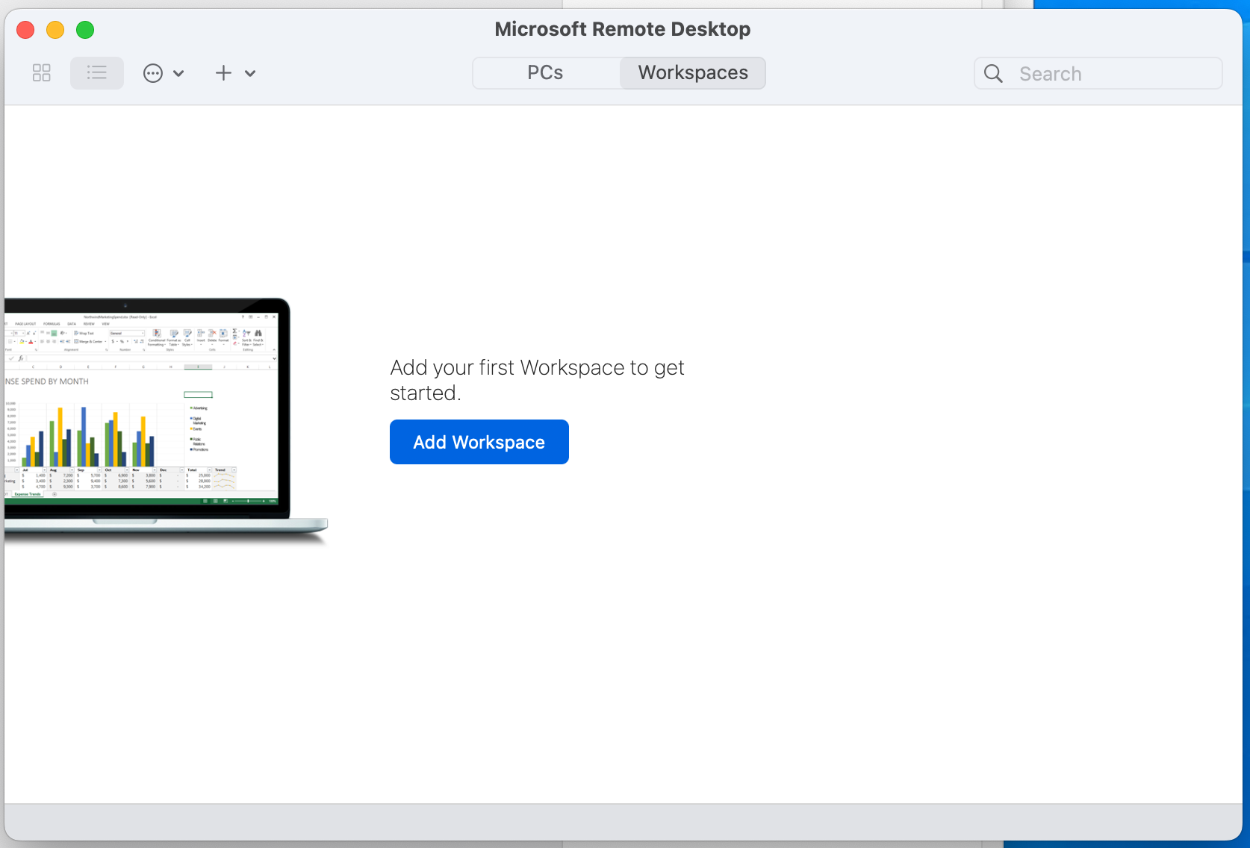Click the 'Add your first Workspace' message
The image size is (1250, 848).
pos(537,380)
